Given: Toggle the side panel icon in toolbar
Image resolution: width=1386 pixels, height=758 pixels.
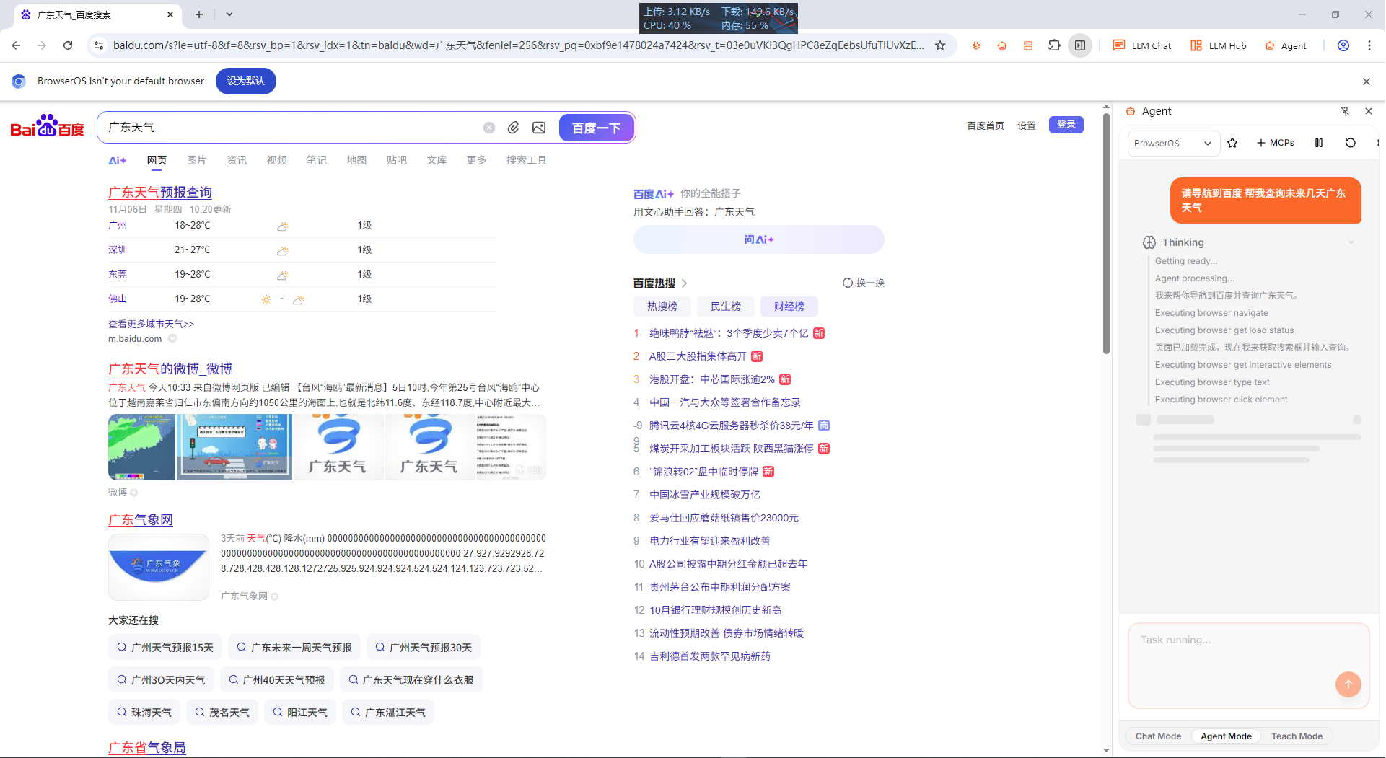Looking at the screenshot, I should click(1080, 45).
